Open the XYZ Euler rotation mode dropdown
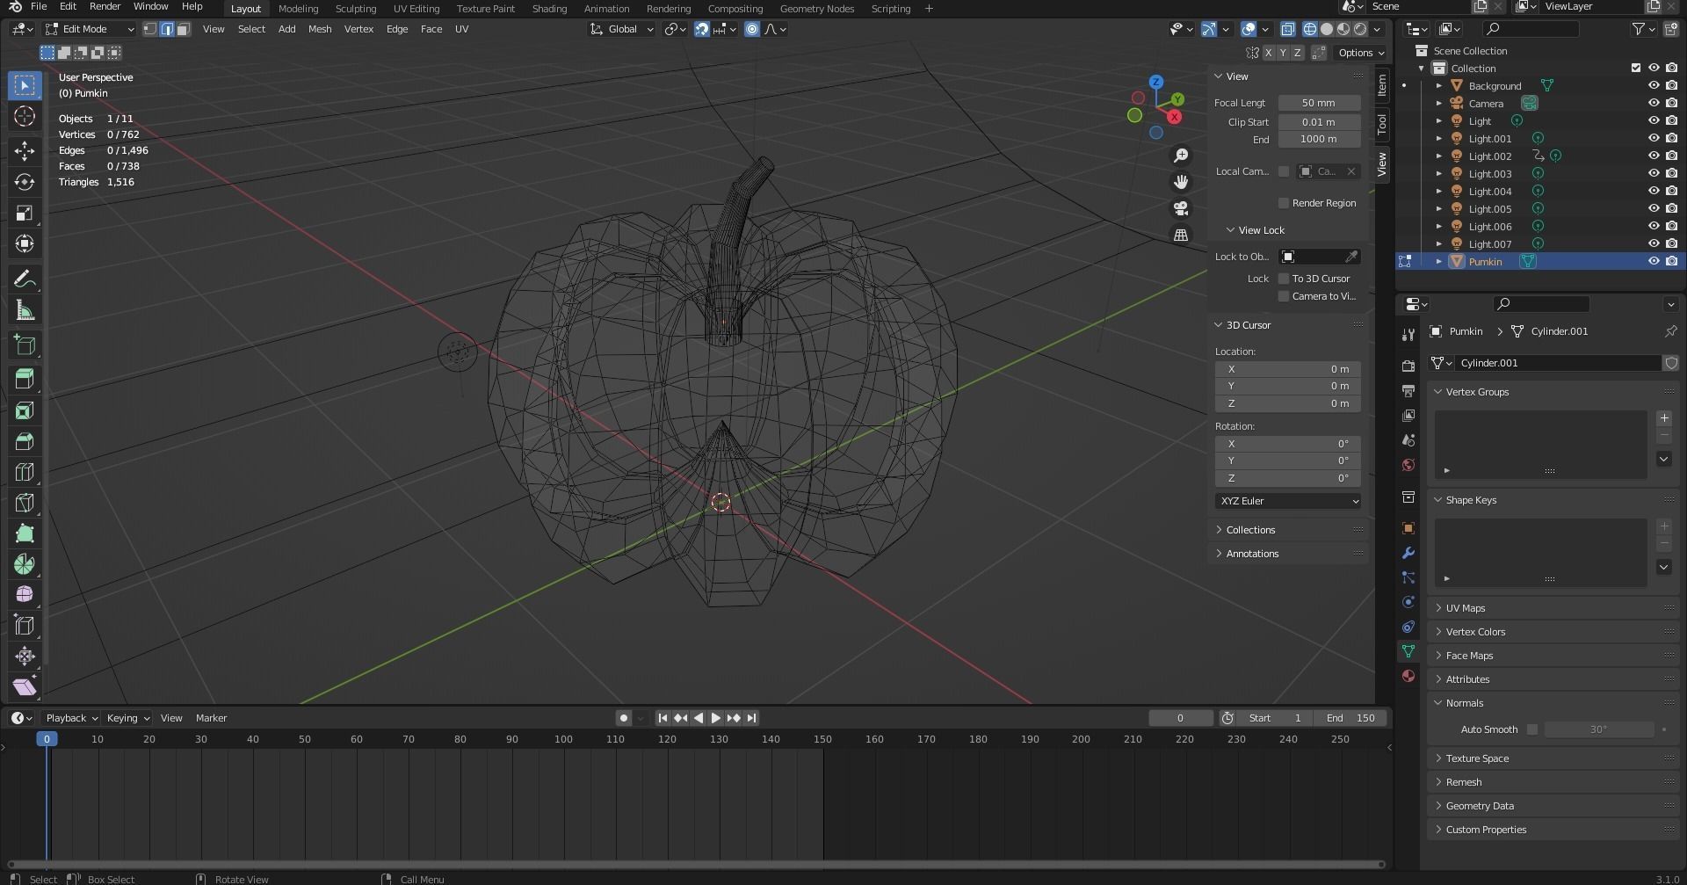Viewport: 1687px width, 885px height. point(1288,501)
